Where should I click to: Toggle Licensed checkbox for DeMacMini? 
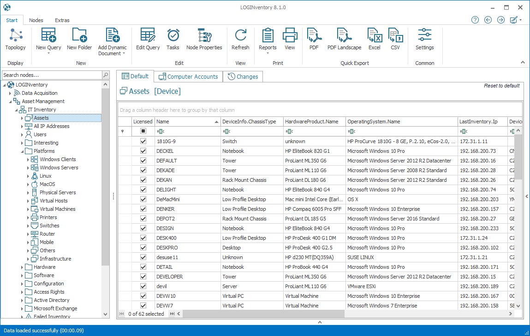143,199
